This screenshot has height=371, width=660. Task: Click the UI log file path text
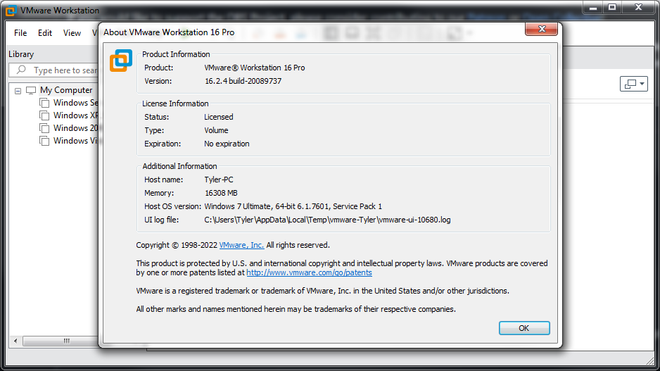(327, 220)
